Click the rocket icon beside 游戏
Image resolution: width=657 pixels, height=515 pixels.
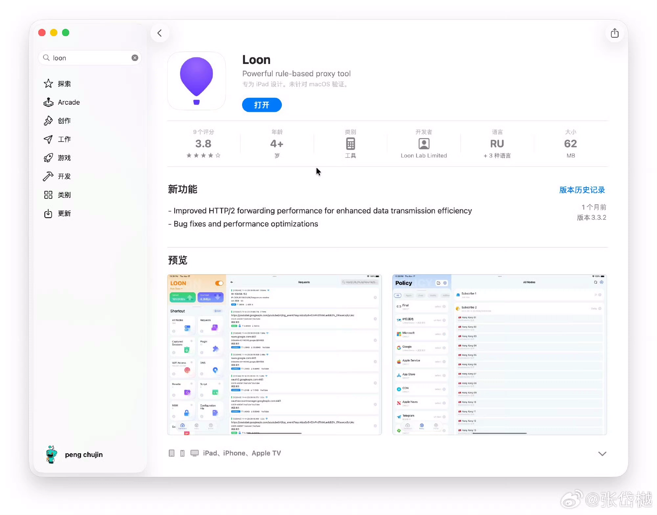(48, 158)
